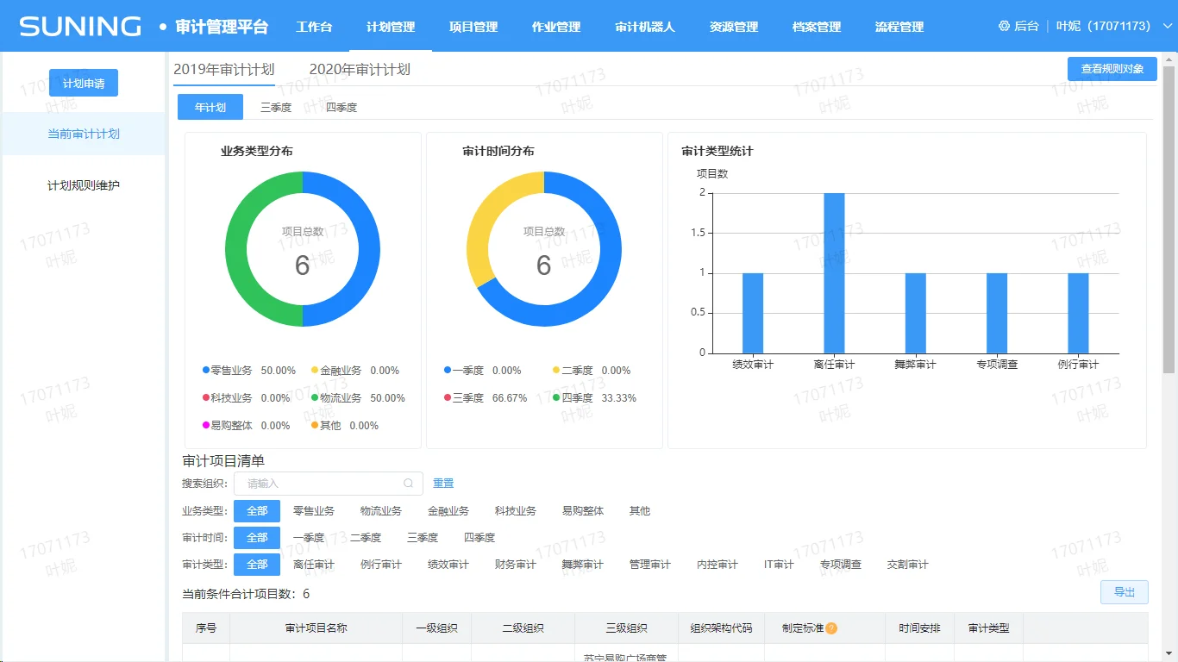The image size is (1178, 662).
Task: Click the 物流业务 green legend dot
Action: (x=315, y=398)
